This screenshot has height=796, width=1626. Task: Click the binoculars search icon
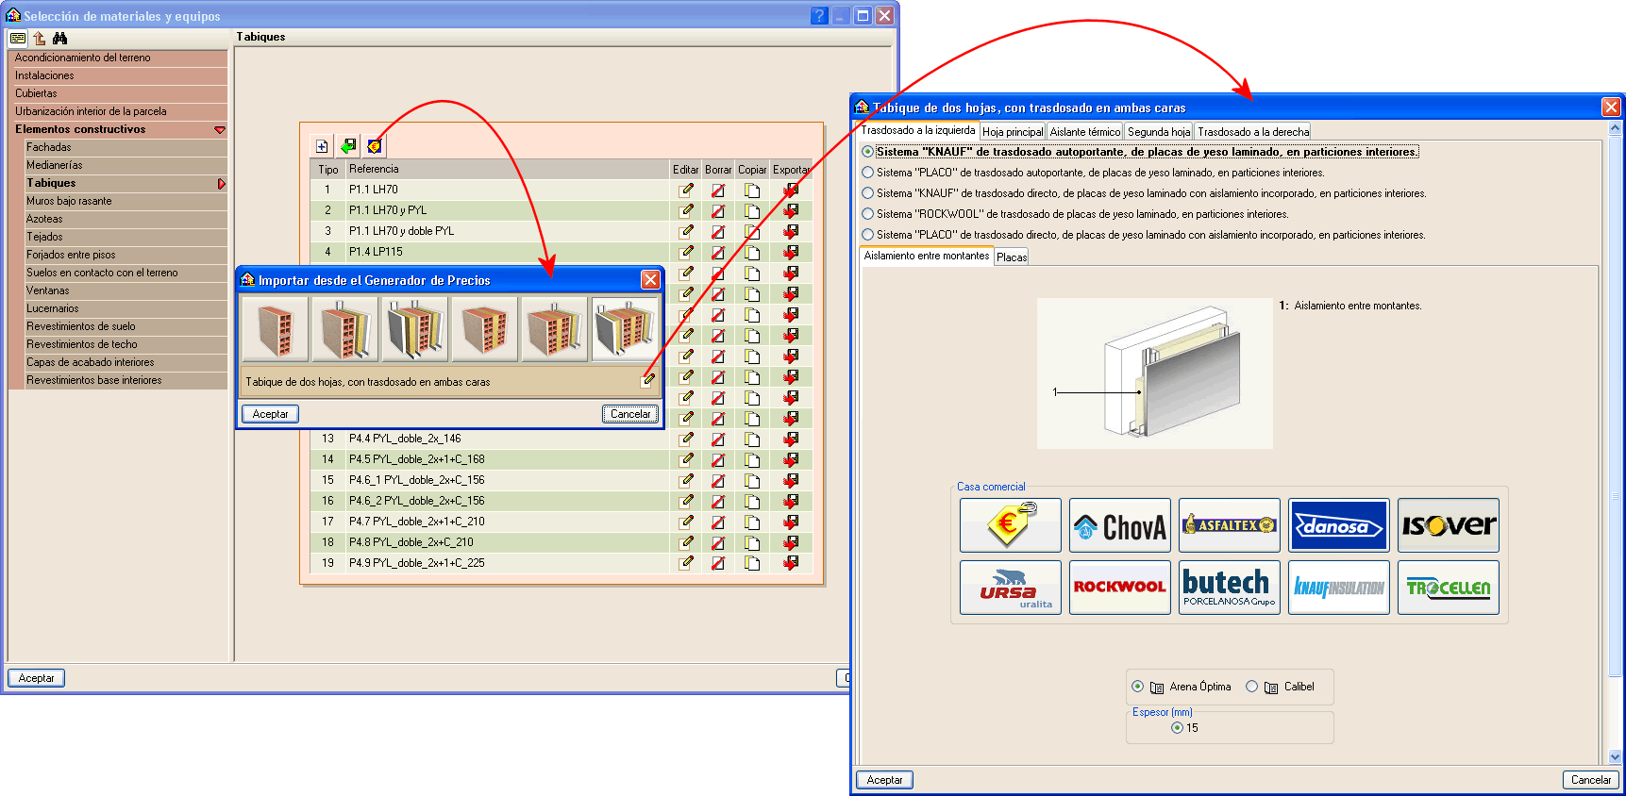pyautogui.click(x=60, y=39)
